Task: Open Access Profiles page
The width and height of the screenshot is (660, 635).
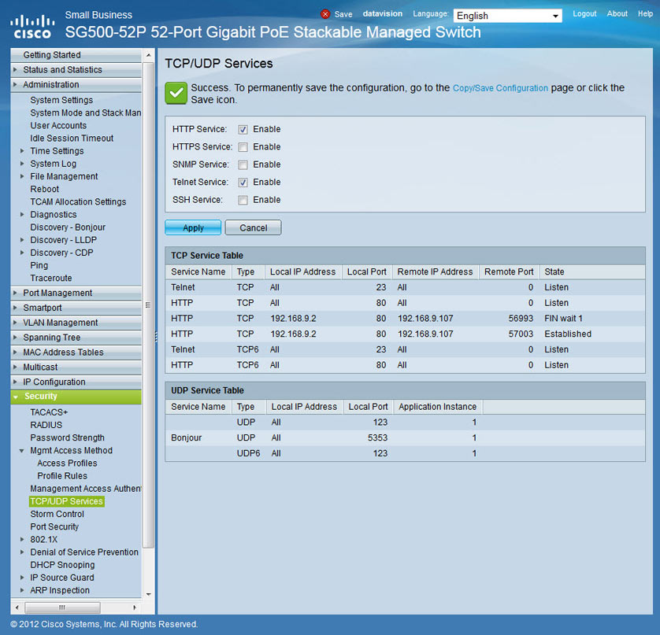Action: (x=67, y=463)
